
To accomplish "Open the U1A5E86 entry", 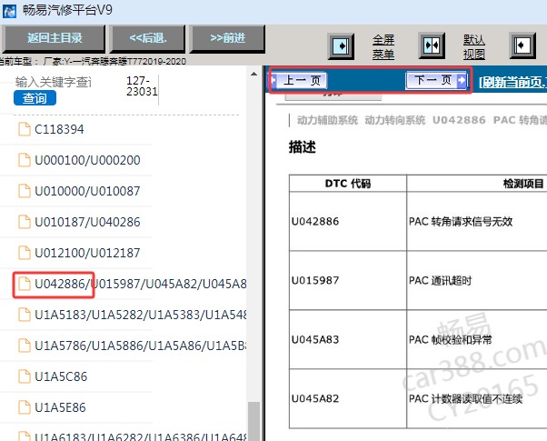I will 60,407.
